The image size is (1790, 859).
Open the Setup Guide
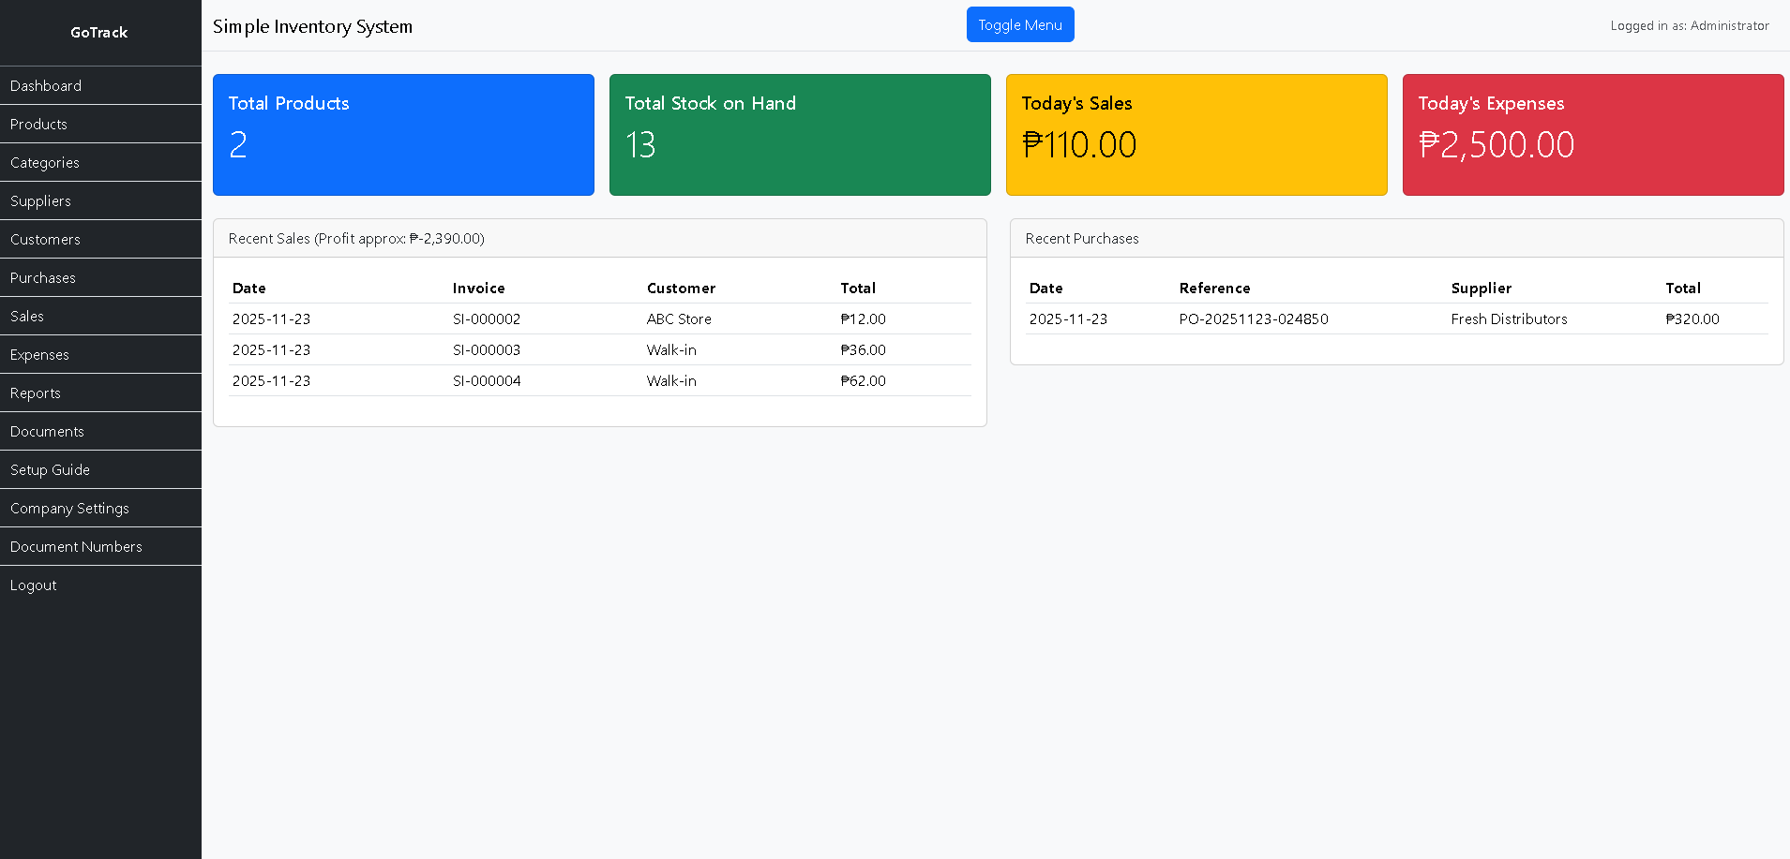pyautogui.click(x=50, y=469)
